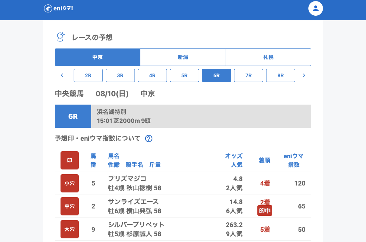Click the race prediction header icon
The width and height of the screenshot is (366, 242).
[61, 37]
